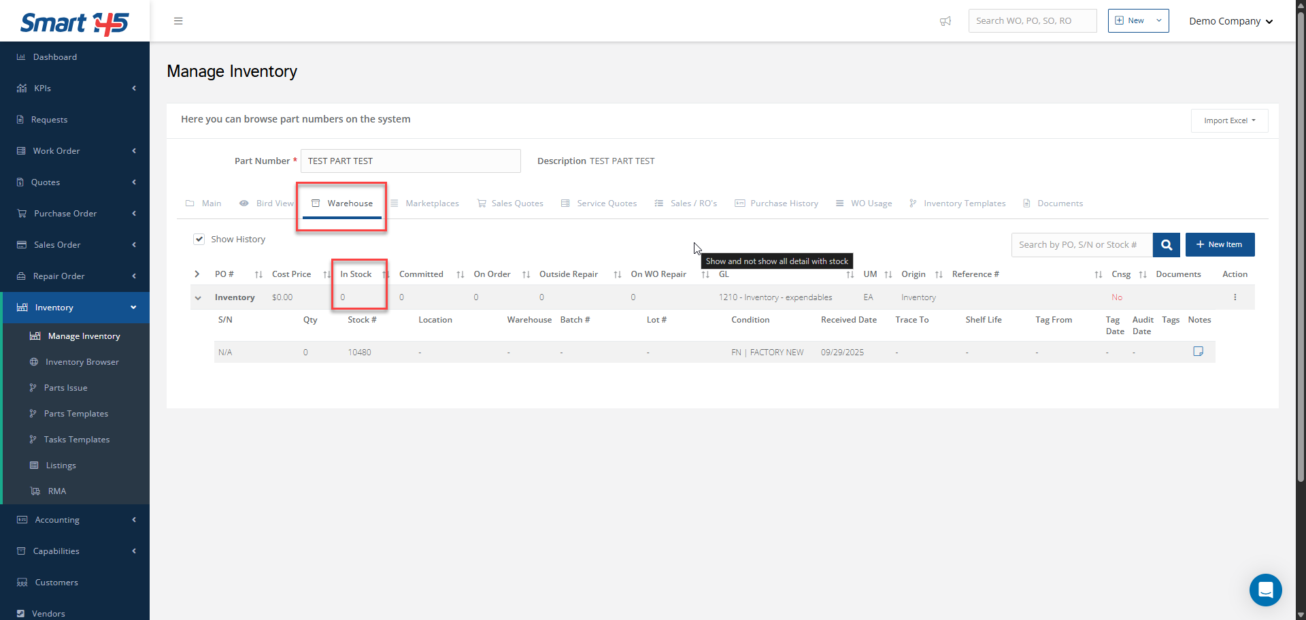The image size is (1306, 620).
Task: Open the chat support bubble
Action: coord(1265,589)
